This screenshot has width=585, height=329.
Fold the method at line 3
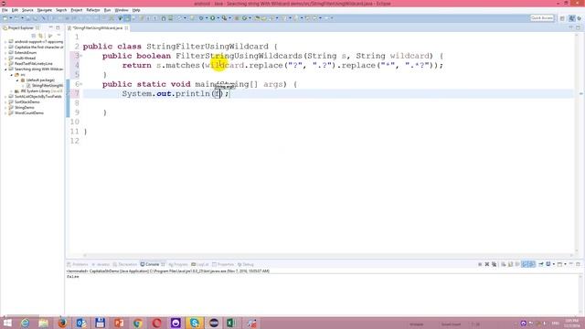(81, 56)
